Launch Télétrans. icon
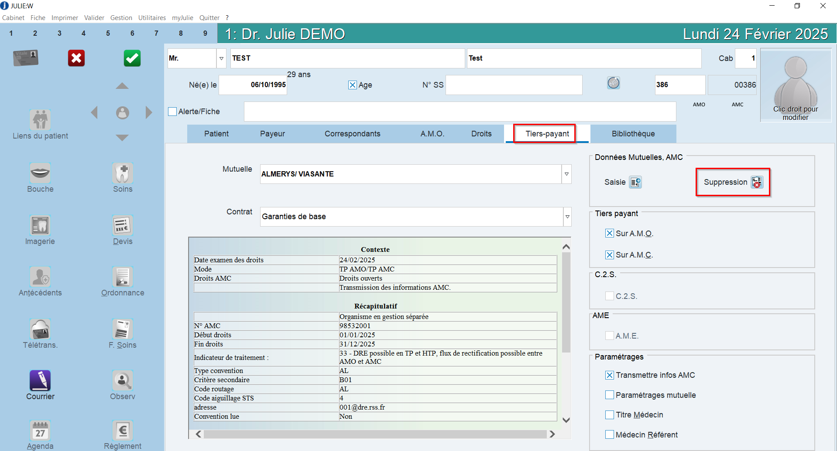 point(40,329)
